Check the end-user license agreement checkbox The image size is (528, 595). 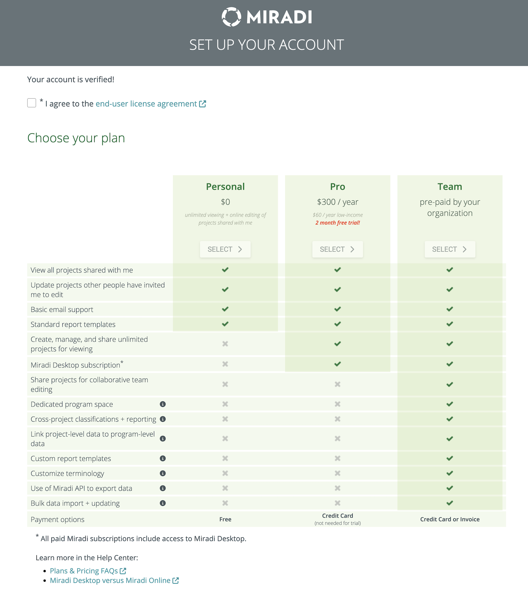point(32,103)
